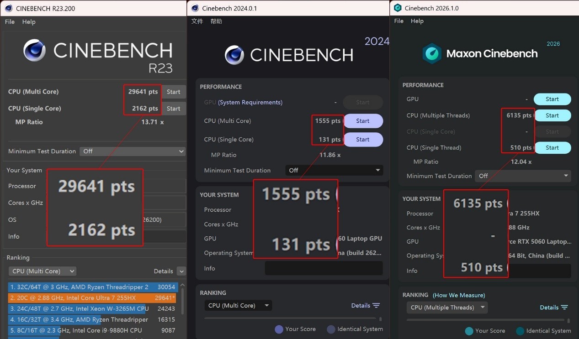Click the sphere logo in Cinebench 2024 header

pos(234,55)
